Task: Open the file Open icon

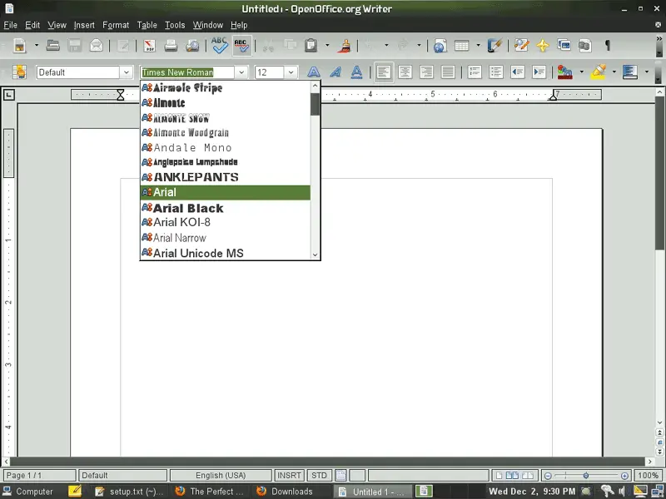Action: click(x=52, y=46)
